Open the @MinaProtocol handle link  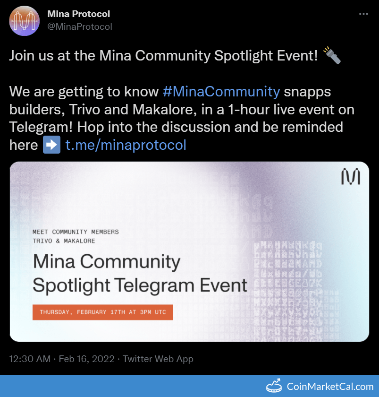pos(80,26)
